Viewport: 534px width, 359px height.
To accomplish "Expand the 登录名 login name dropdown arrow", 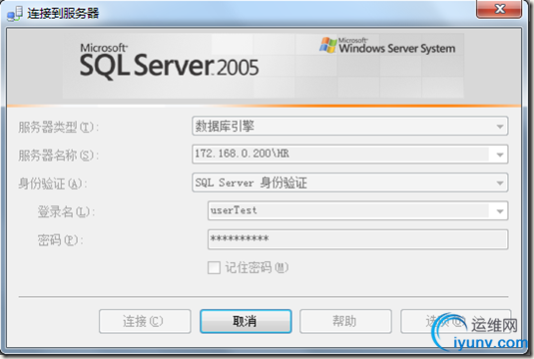I will pos(500,211).
